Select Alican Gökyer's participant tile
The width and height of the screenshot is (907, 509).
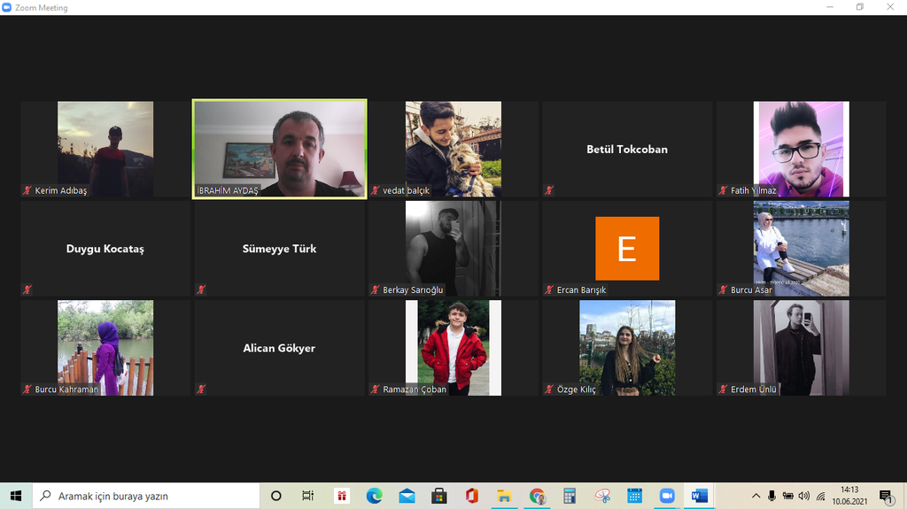pyautogui.click(x=279, y=348)
